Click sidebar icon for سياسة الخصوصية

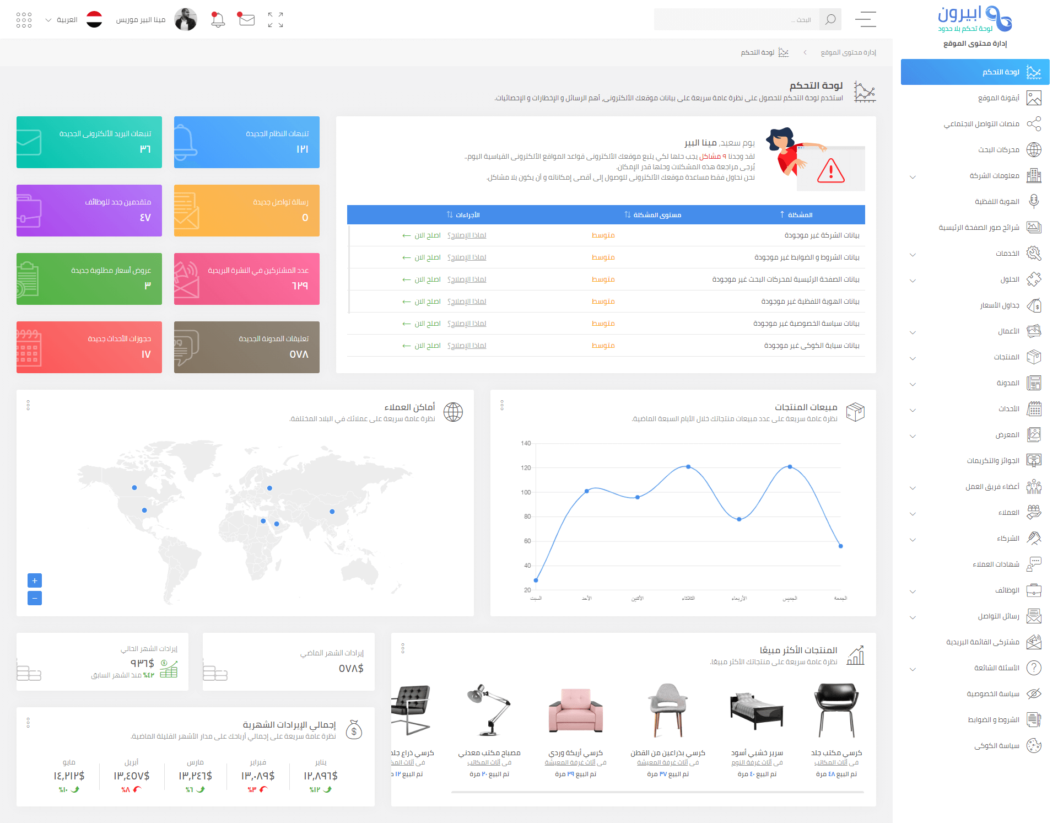tap(1034, 693)
